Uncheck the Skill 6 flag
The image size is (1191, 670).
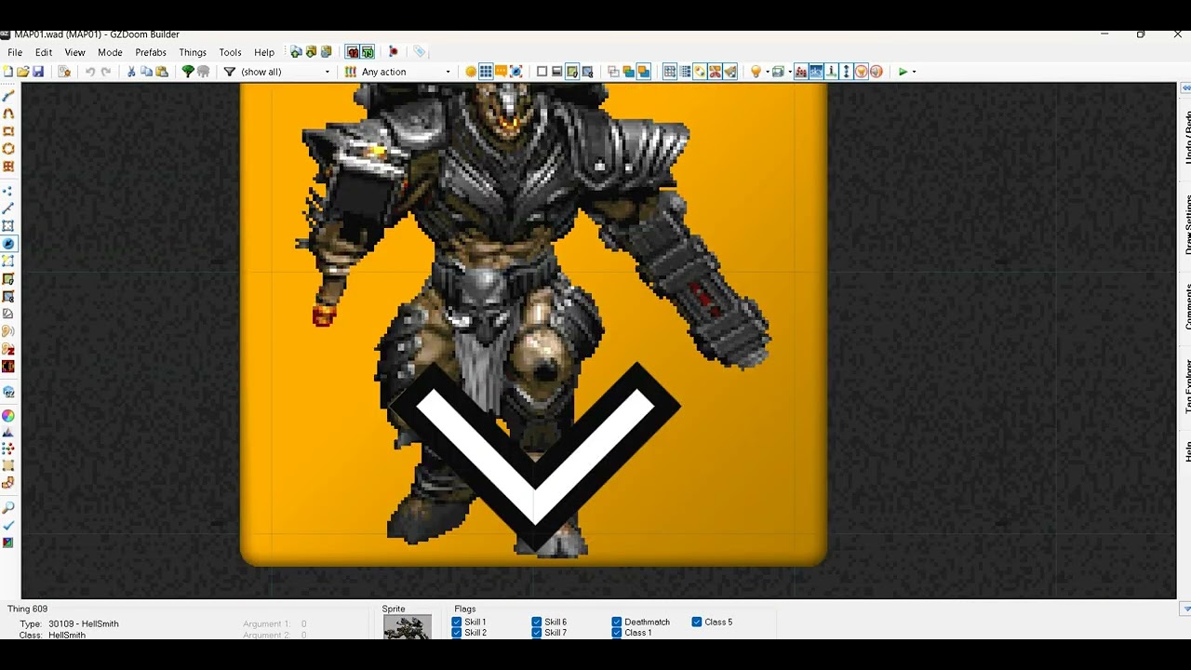point(537,622)
